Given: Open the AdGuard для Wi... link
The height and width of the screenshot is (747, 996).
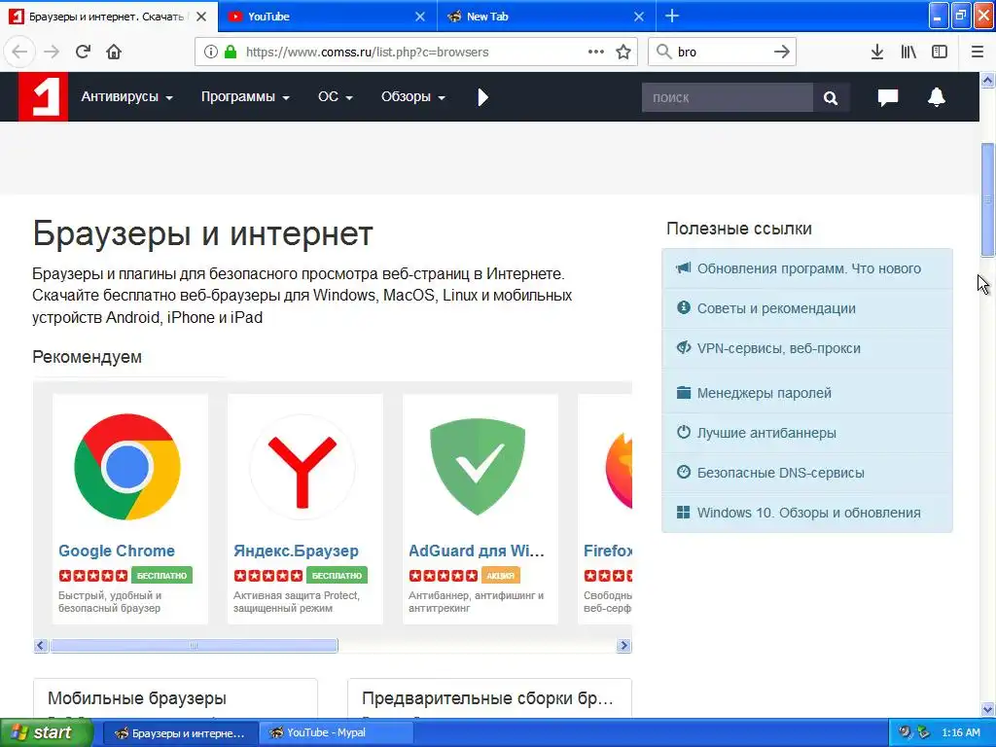Looking at the screenshot, I should [x=477, y=551].
